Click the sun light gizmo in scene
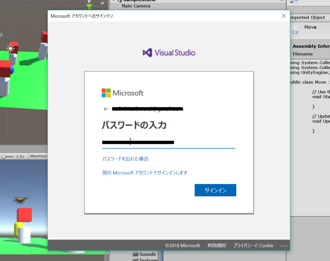Image resolution: width=330 pixels, height=261 pixels. [11, 49]
